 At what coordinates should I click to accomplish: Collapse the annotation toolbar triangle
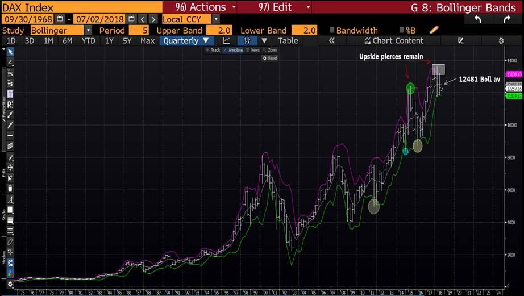click(x=3, y=49)
